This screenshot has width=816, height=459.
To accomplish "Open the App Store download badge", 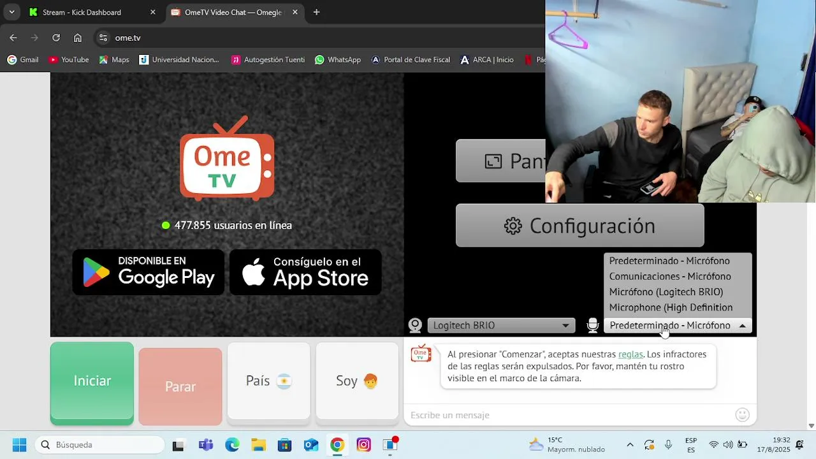I will [x=305, y=272].
